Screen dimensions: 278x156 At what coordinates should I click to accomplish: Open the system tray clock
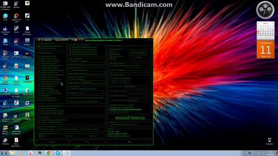271,153
